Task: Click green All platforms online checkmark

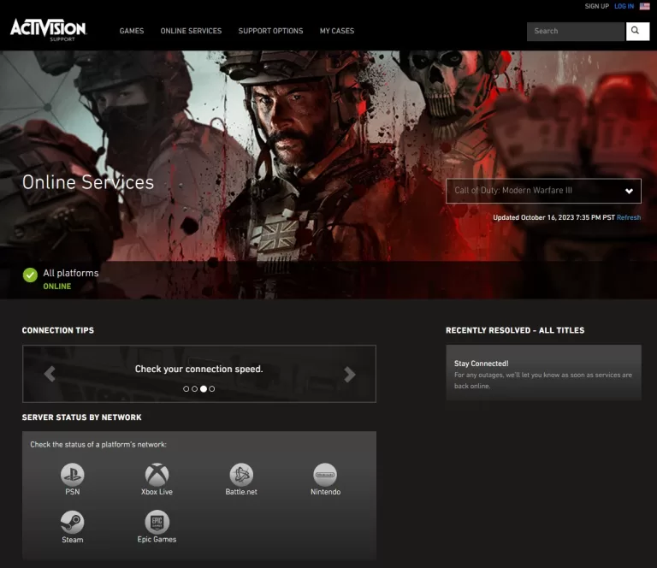Action: point(30,275)
